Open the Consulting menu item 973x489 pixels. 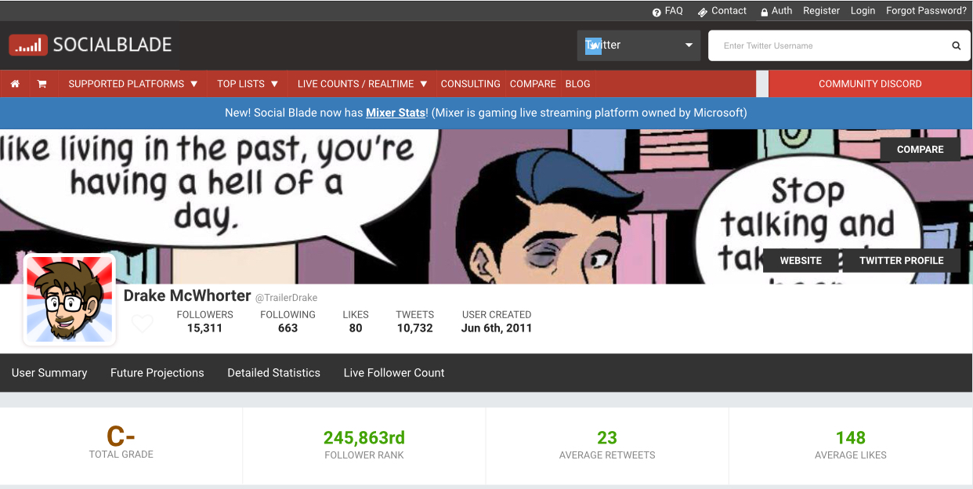coord(470,84)
